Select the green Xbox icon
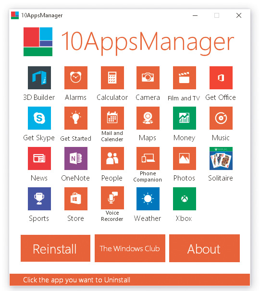260x291 pixels. coord(185,199)
